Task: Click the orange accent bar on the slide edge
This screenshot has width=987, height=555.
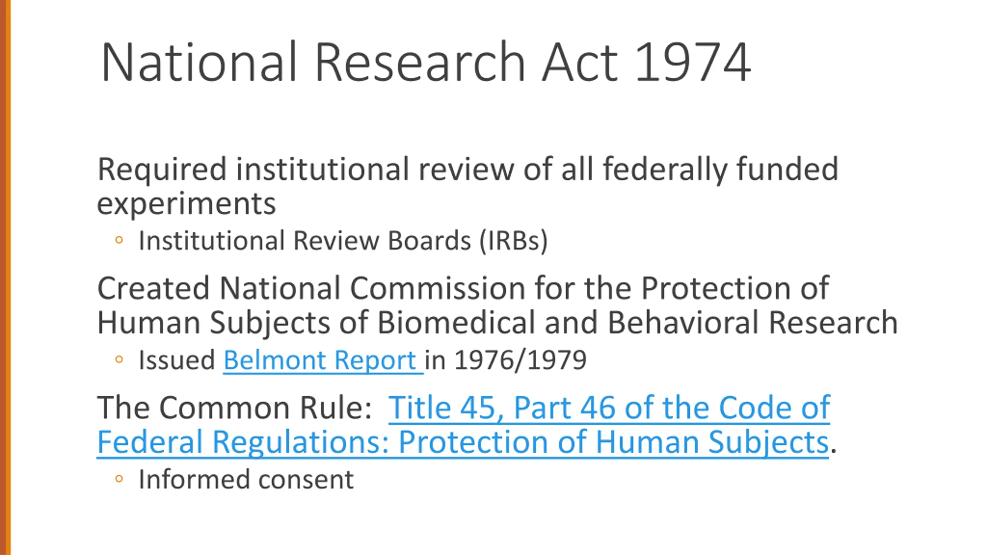Action: [x=5, y=277]
